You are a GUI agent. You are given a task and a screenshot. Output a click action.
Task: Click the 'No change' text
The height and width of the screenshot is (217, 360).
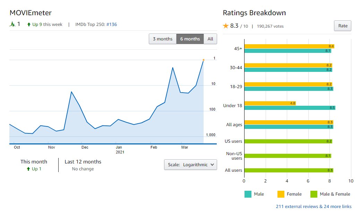tap(83, 169)
